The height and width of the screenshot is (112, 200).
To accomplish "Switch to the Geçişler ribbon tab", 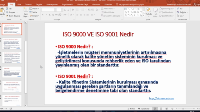I will tap(39, 4).
